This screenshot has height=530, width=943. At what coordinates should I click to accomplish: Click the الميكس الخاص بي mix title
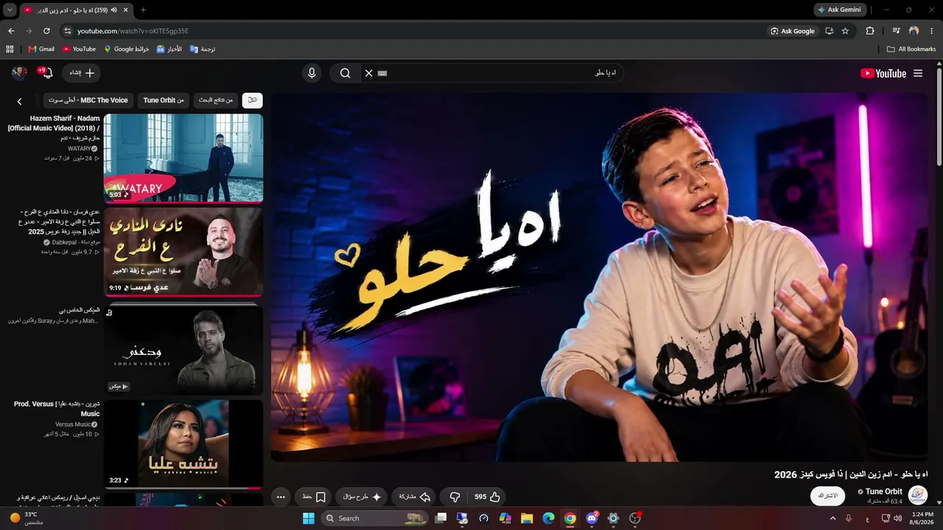(x=80, y=310)
